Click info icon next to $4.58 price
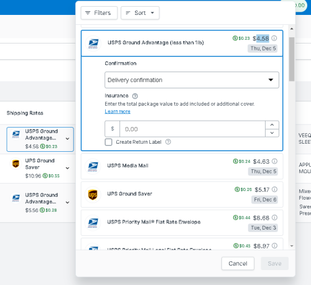 [274, 38]
